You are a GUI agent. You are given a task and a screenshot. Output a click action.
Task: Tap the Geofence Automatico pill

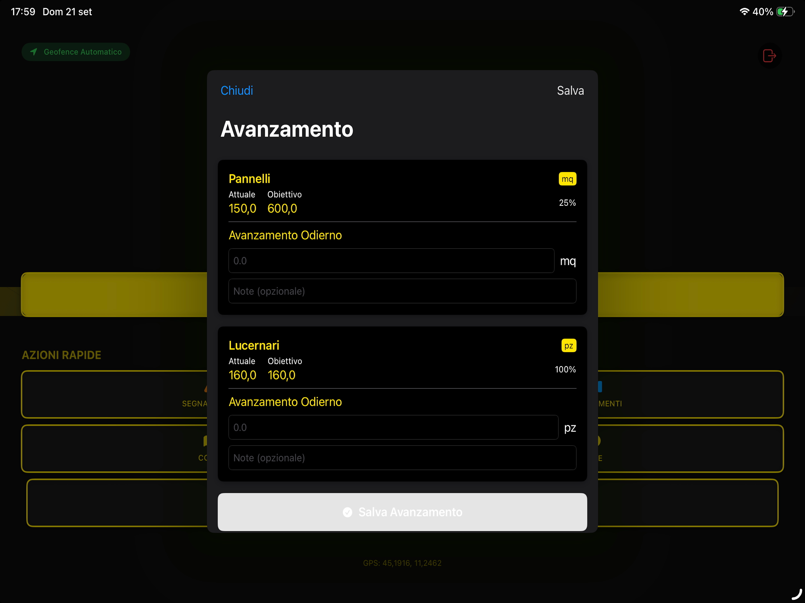click(x=76, y=52)
